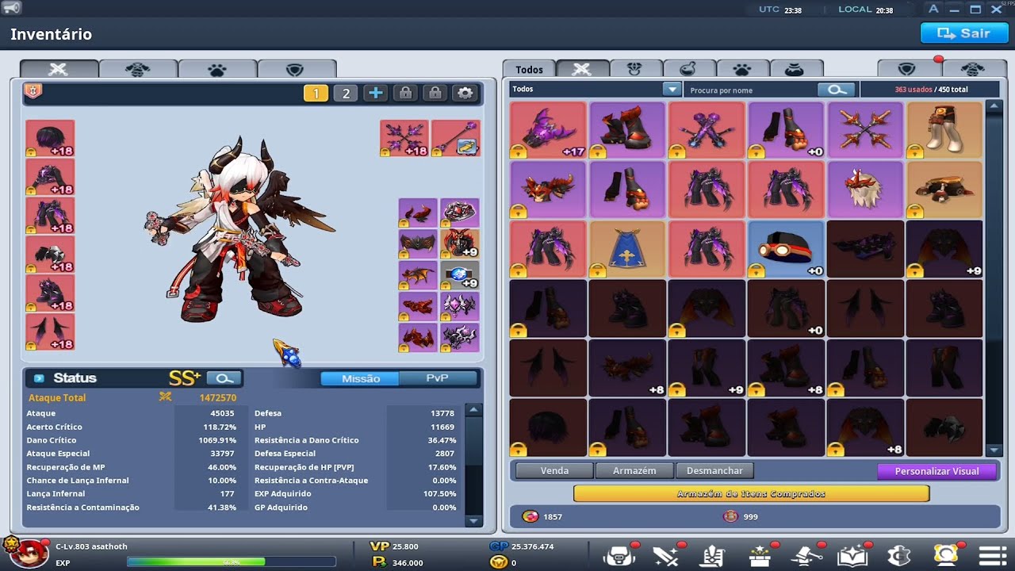Toggle status view to PvP
The height and width of the screenshot is (571, 1015).
pyautogui.click(x=438, y=378)
